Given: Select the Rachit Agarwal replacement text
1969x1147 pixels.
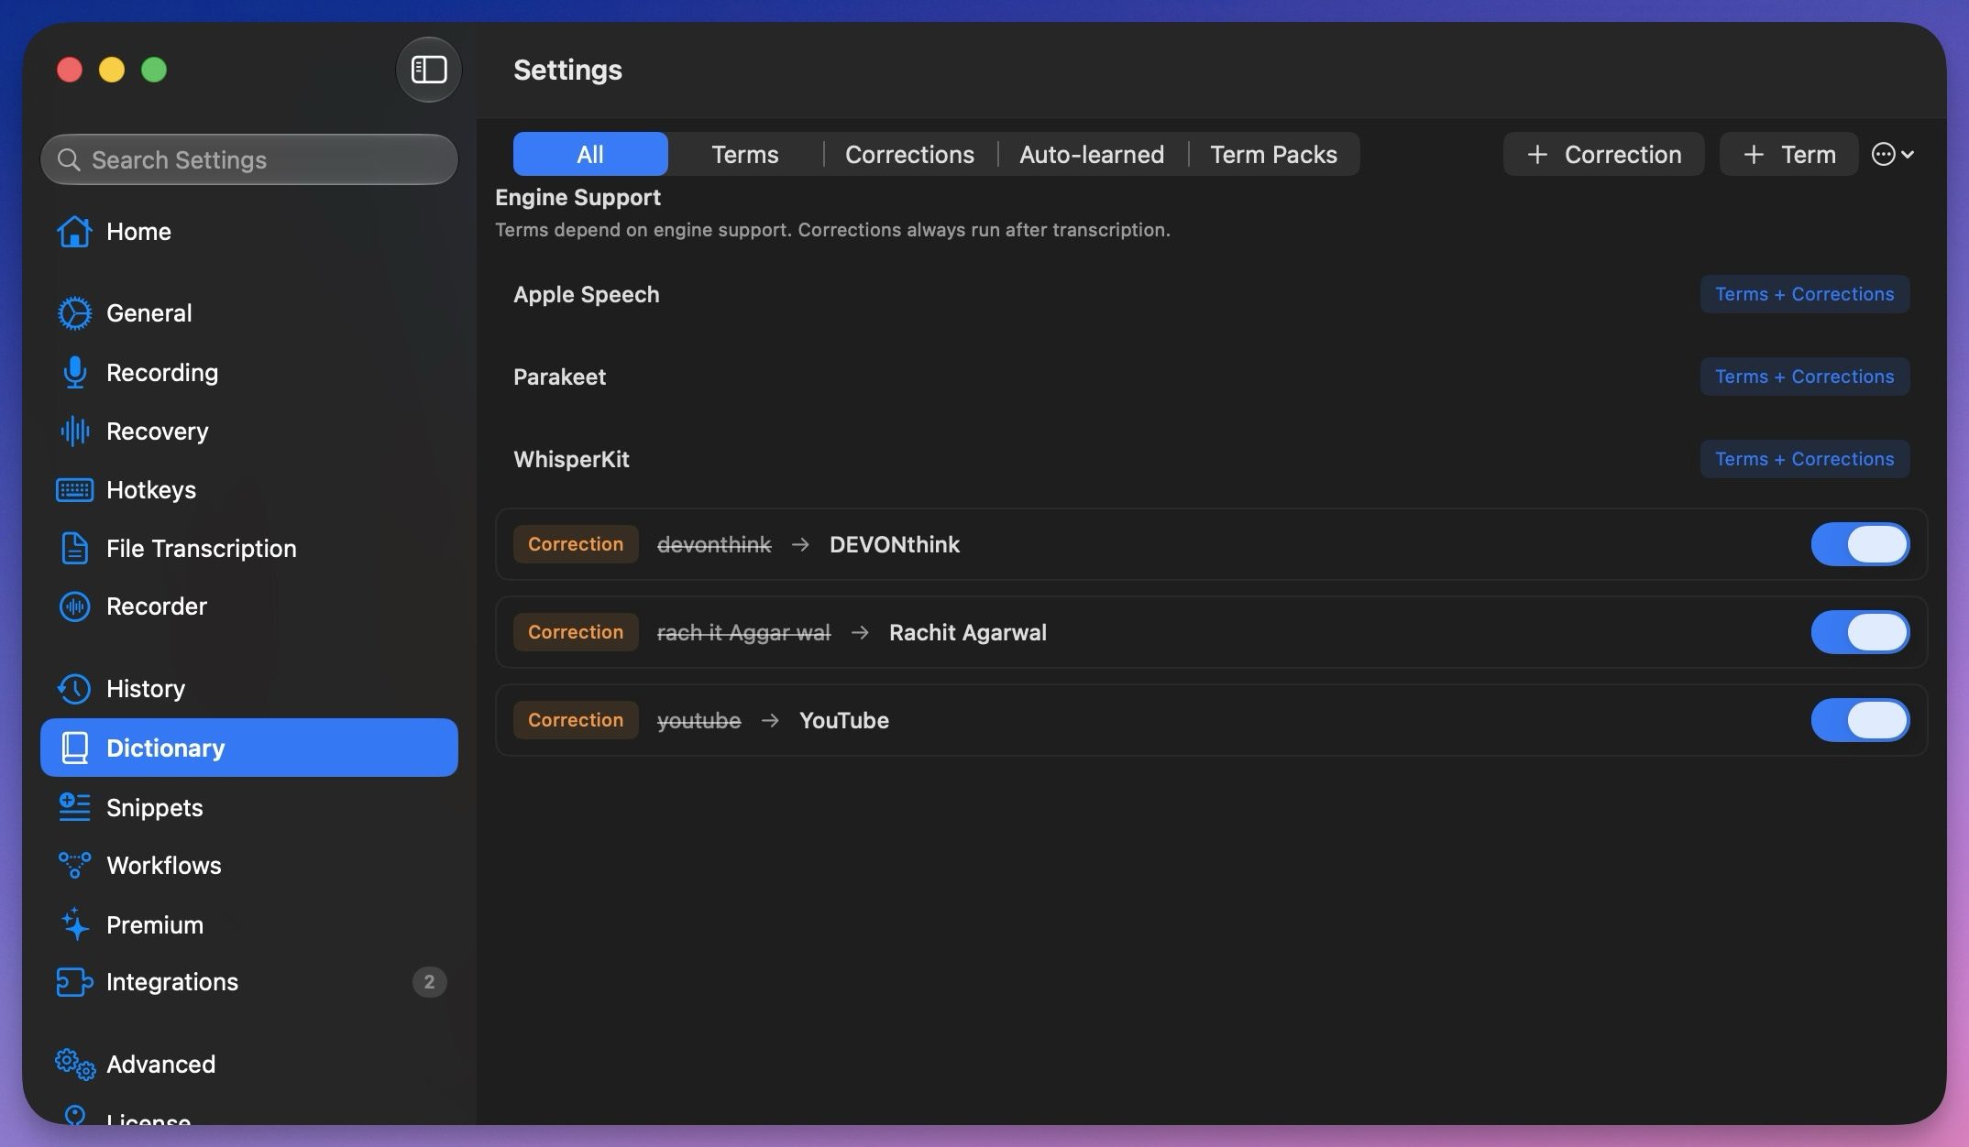Looking at the screenshot, I should tap(968, 632).
